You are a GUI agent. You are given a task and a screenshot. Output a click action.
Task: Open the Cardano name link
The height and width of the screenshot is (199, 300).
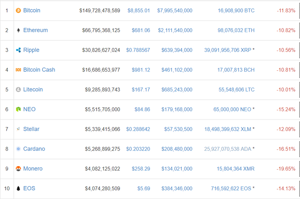(x=34, y=149)
